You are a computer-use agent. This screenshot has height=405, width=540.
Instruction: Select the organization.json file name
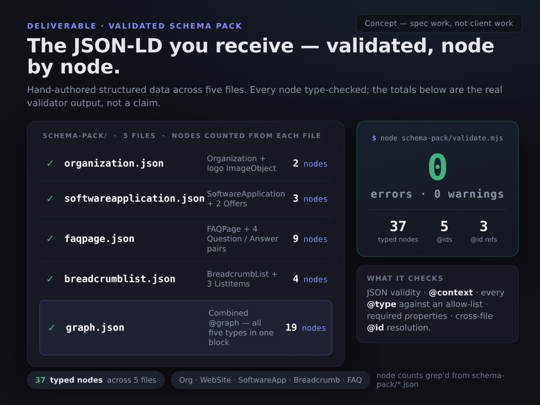114,164
